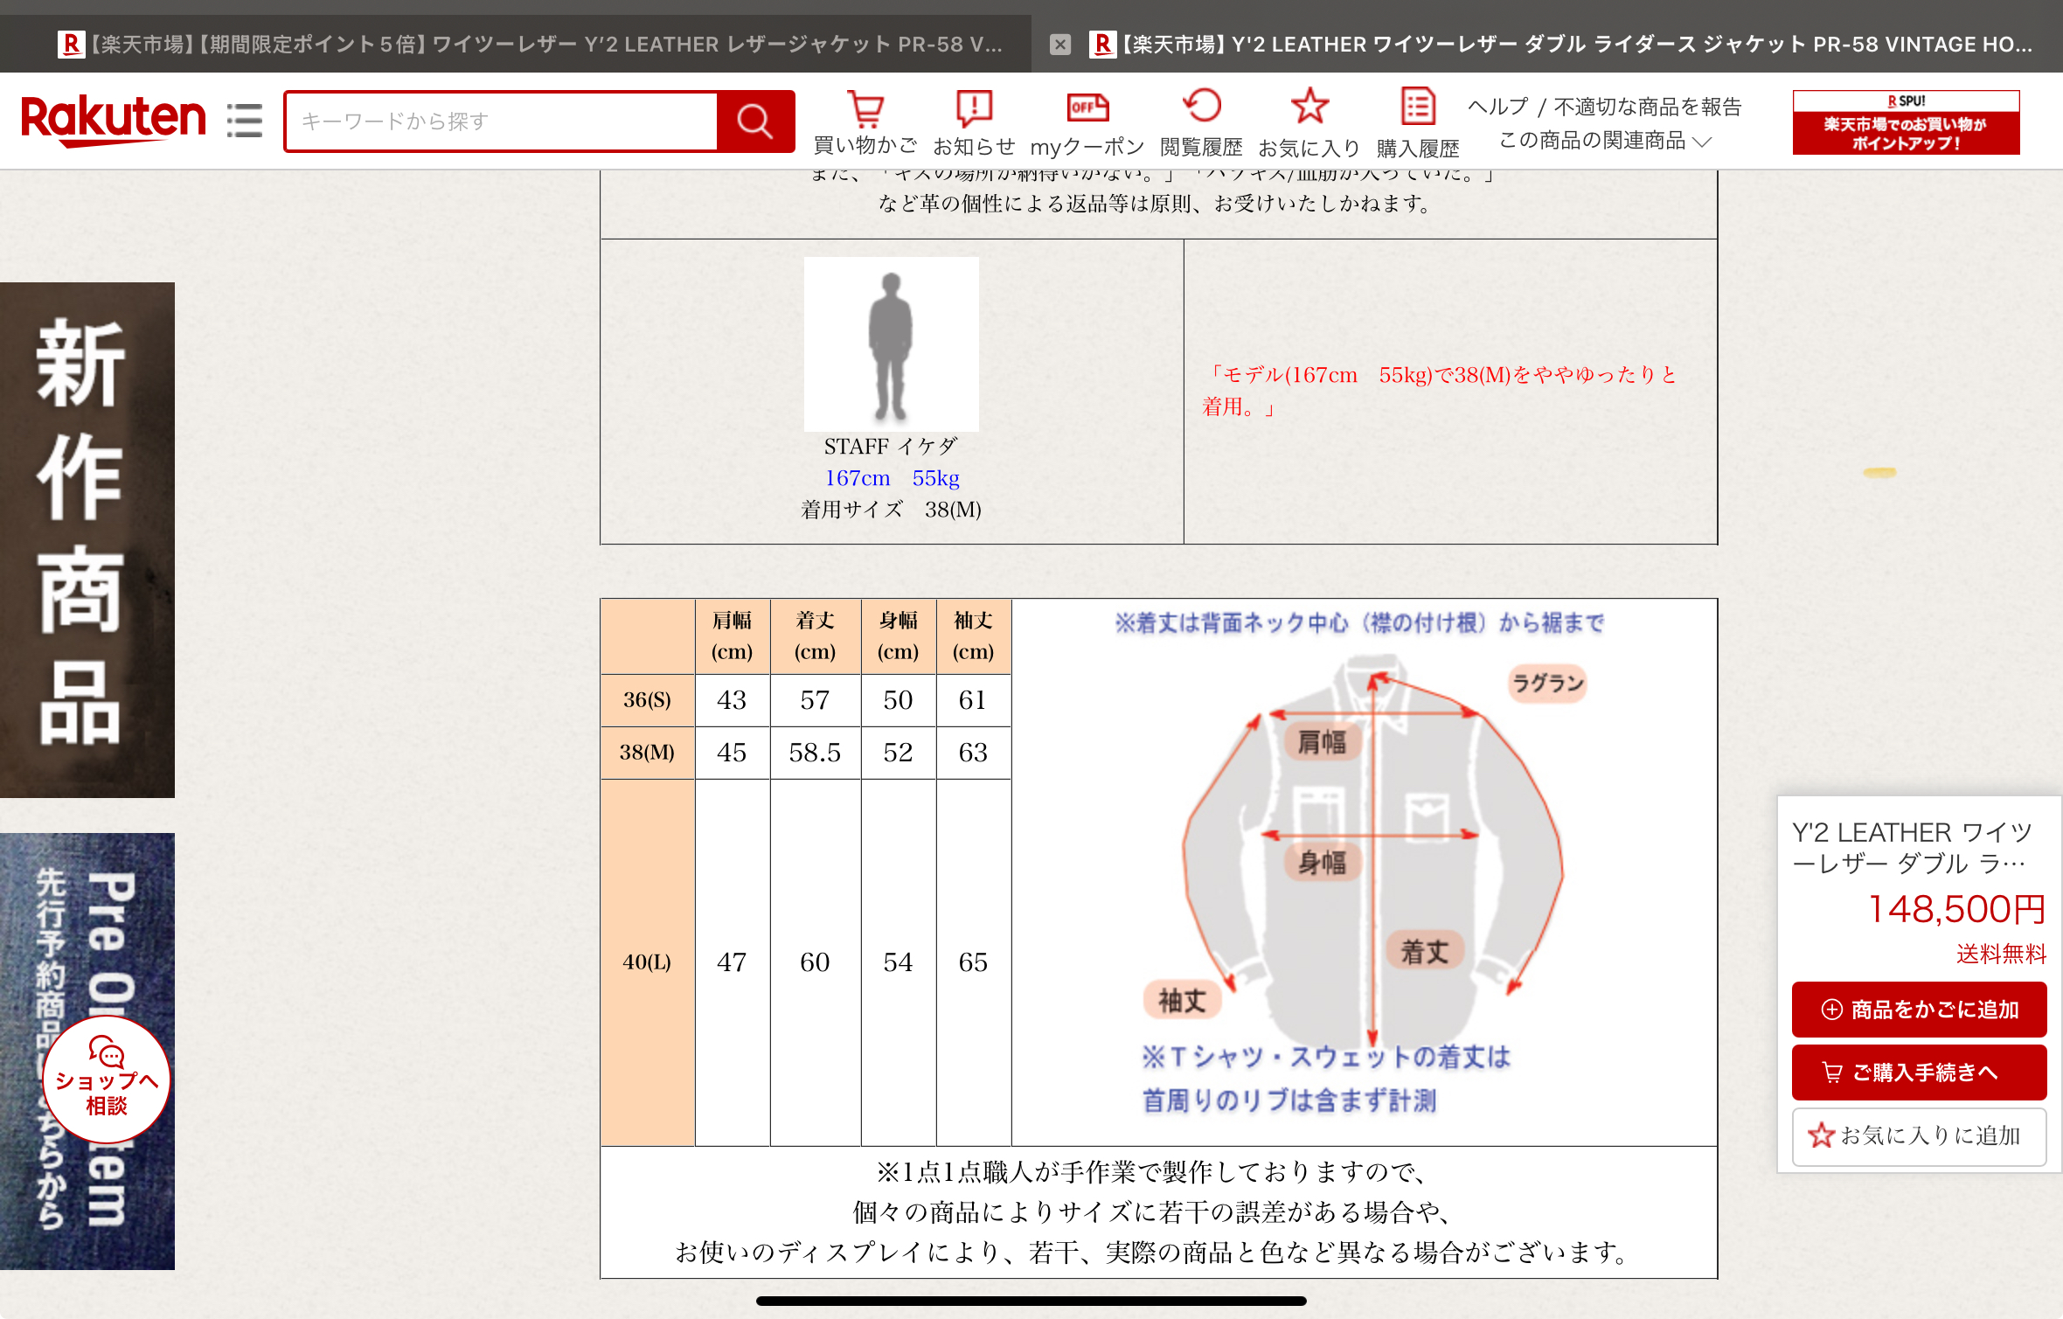This screenshot has height=1319, width=2063.
Task: Click the ヘルプ link
Action: 1498,107
